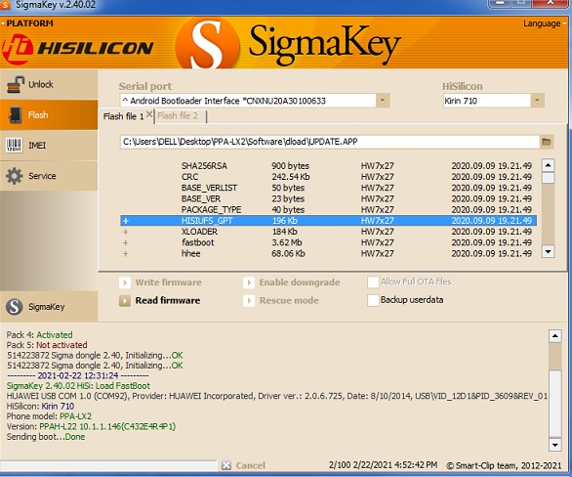
Task: Open the Unlock section padlock icon
Action: click(x=16, y=84)
